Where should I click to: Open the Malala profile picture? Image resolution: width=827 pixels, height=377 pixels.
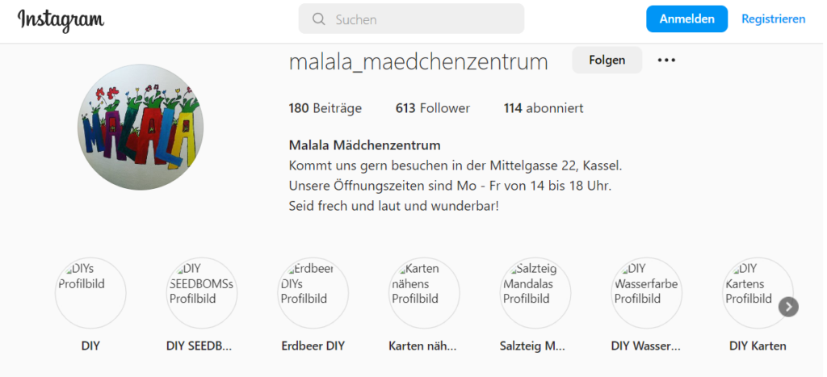pyautogui.click(x=141, y=128)
